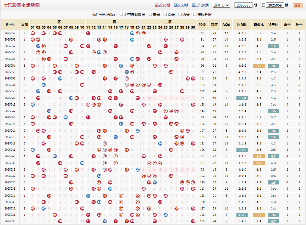306x225 pixels.
Task: Click the 冷热比 column header
Action: click(273, 24)
